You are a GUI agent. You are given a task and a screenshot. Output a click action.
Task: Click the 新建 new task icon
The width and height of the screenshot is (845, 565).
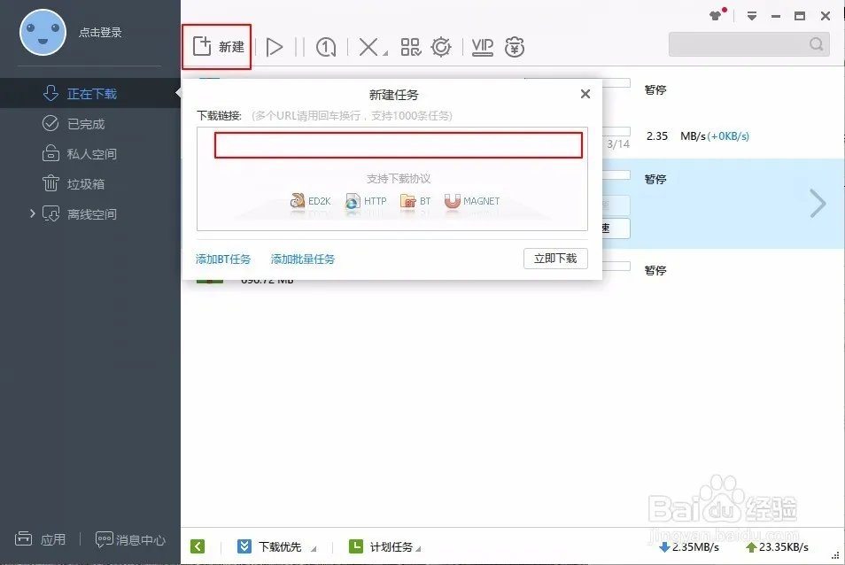click(216, 46)
